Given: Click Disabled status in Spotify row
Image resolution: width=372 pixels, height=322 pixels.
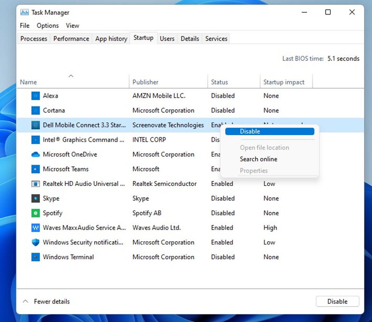Looking at the screenshot, I should (x=223, y=213).
